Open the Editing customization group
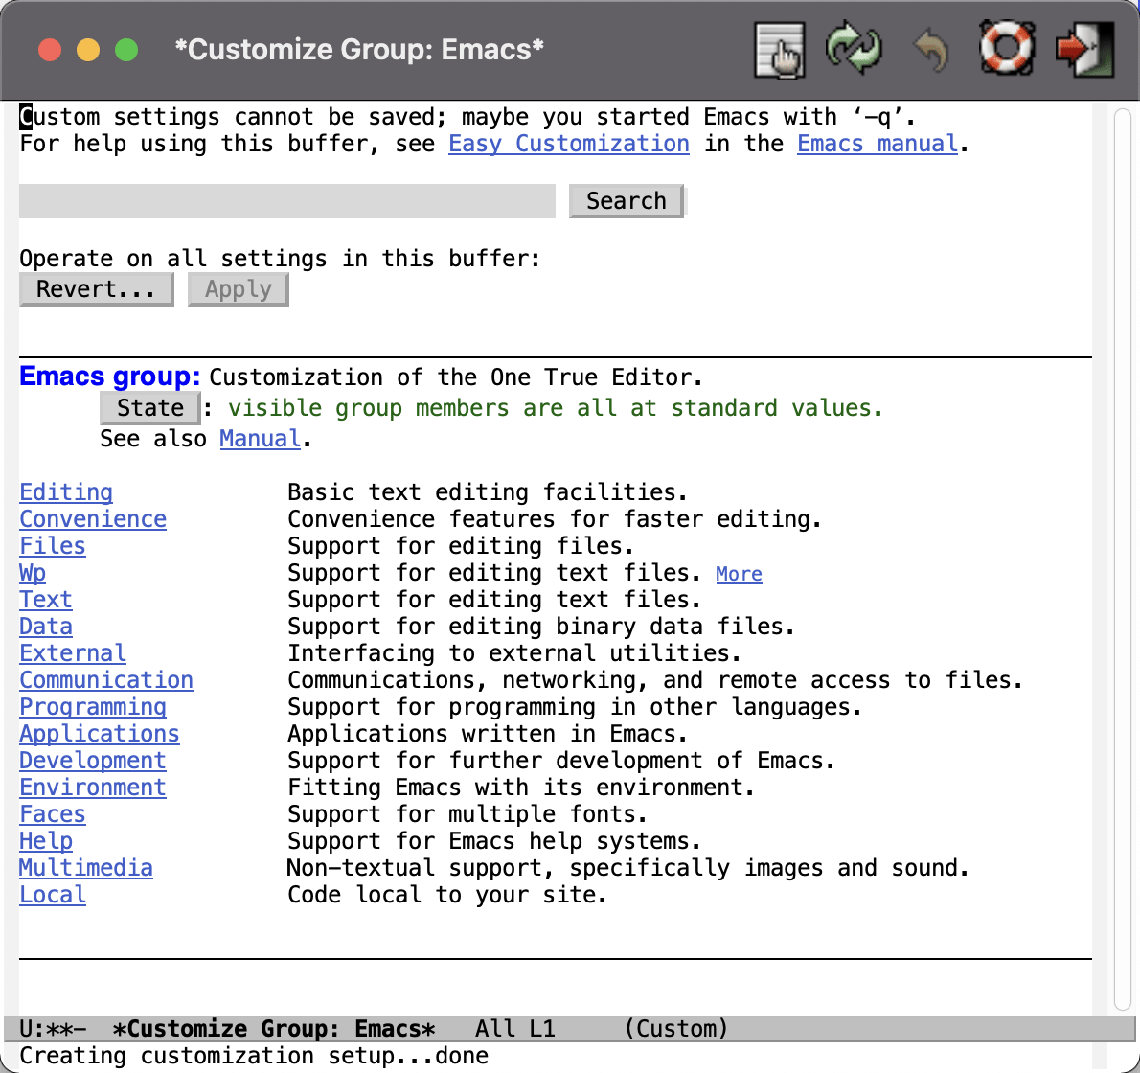1140x1073 pixels. point(65,491)
